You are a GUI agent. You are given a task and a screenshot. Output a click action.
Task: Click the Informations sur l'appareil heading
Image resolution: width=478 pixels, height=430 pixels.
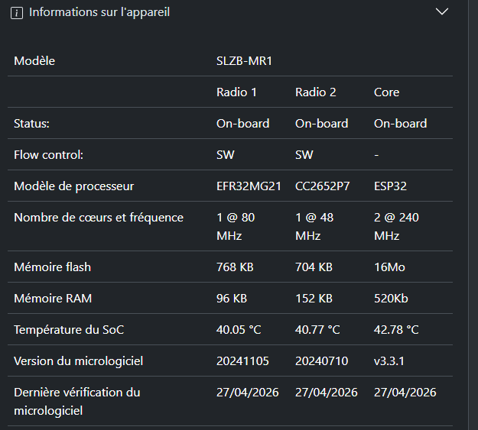click(x=99, y=12)
